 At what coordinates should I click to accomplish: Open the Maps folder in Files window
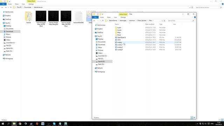click(x=119, y=33)
